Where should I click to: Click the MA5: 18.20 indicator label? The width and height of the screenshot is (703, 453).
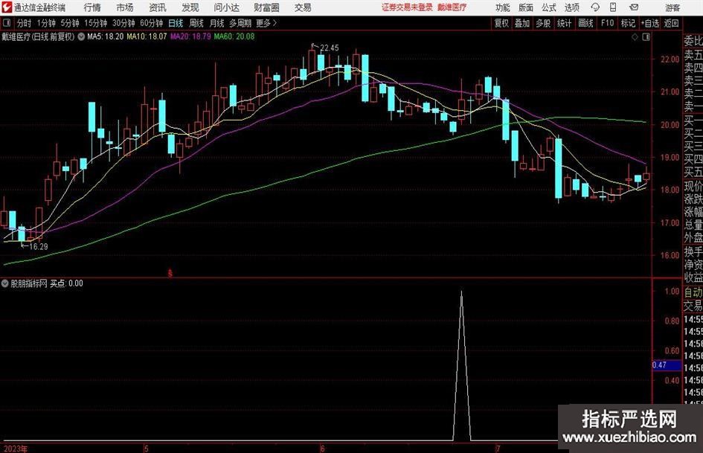105,36
